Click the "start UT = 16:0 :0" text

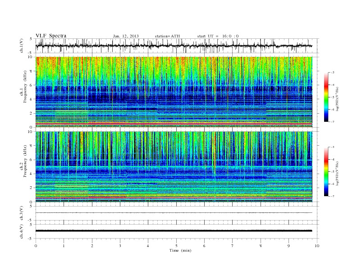click(218, 36)
